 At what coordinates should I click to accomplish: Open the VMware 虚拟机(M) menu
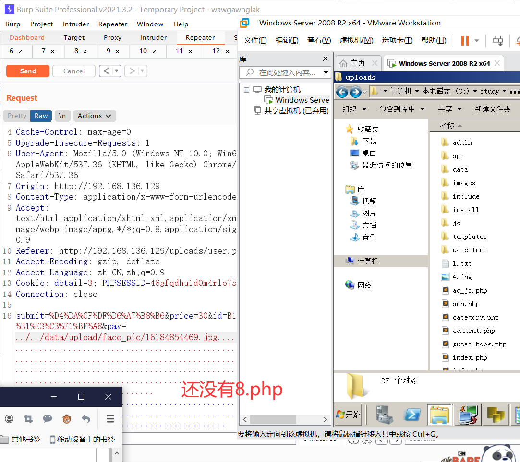point(356,40)
